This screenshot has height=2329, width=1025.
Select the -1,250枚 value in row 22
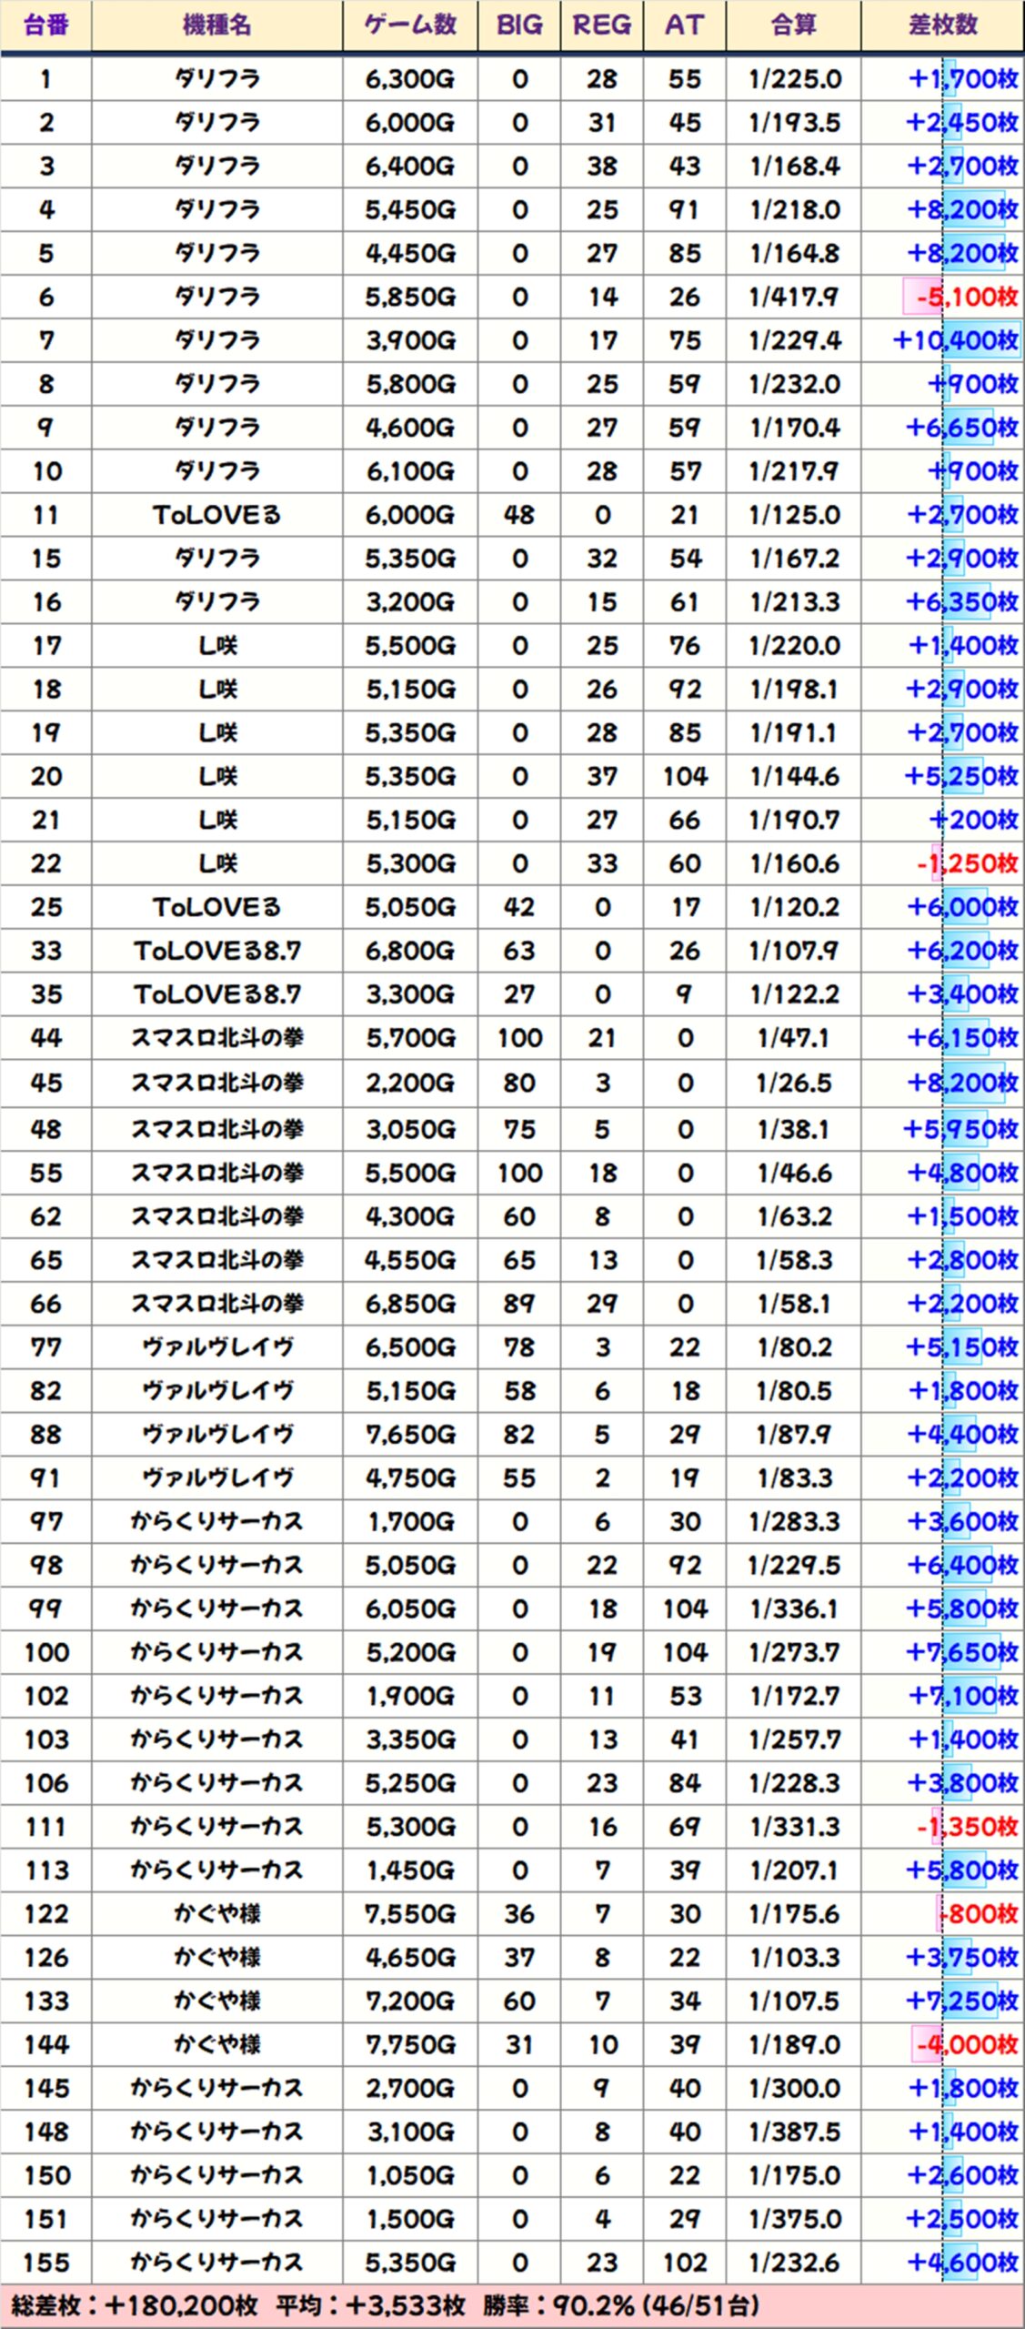coord(967,864)
